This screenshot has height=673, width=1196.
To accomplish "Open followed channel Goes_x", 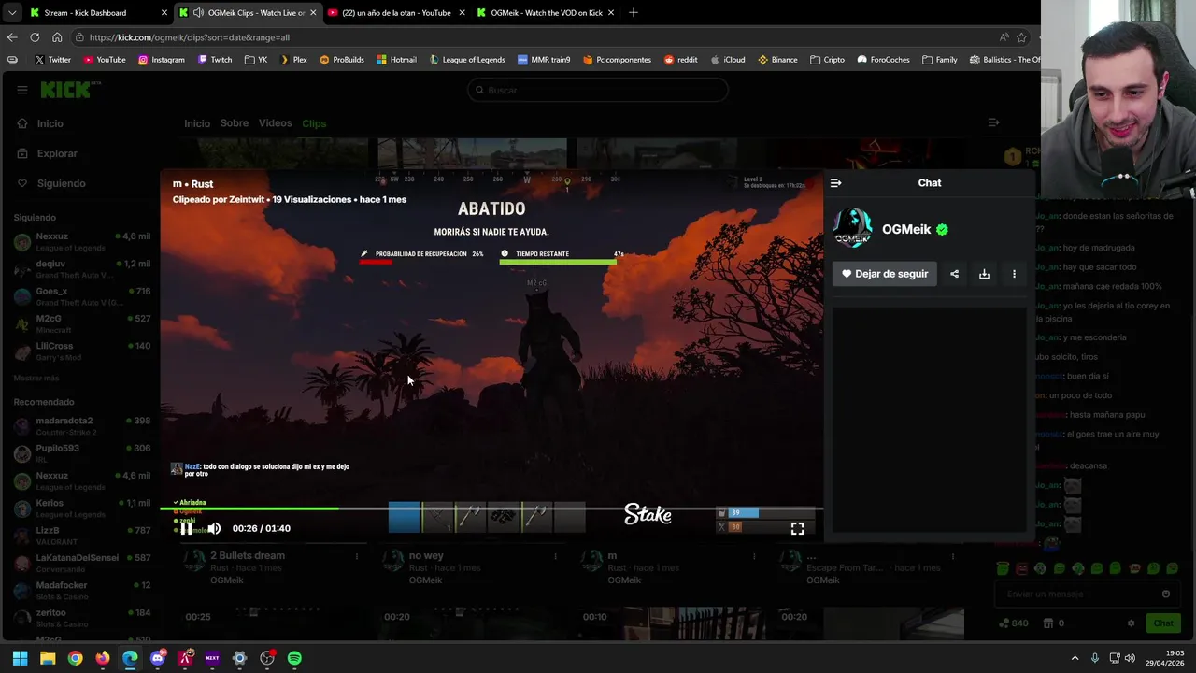I will [x=82, y=296].
